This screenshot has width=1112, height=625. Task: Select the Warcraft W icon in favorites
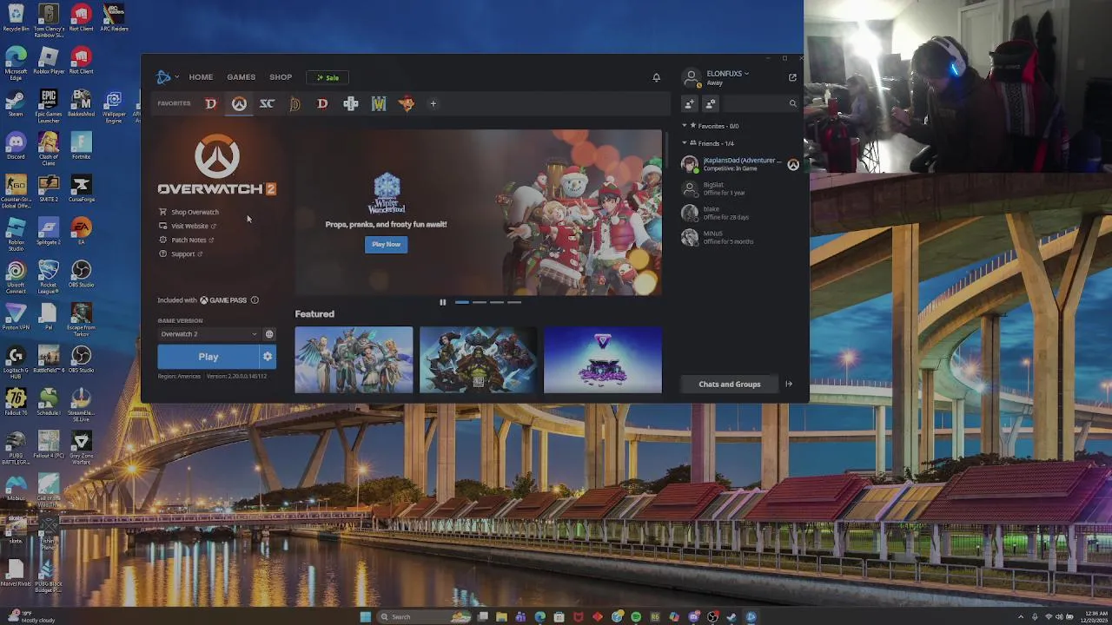point(379,104)
